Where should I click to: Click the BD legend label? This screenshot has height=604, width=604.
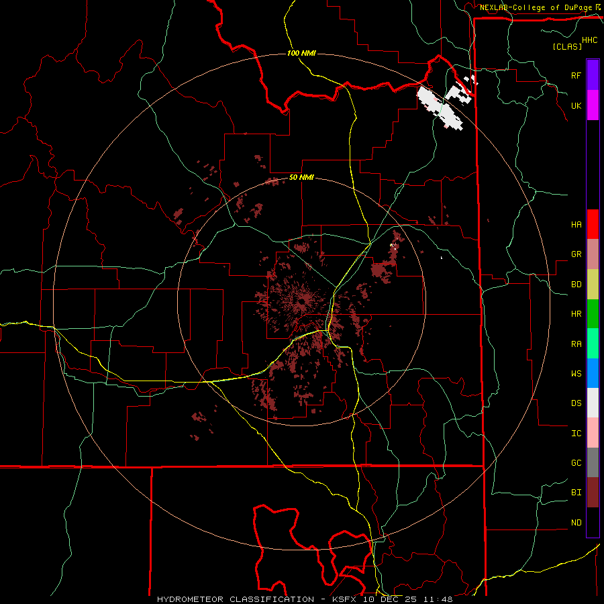click(576, 285)
